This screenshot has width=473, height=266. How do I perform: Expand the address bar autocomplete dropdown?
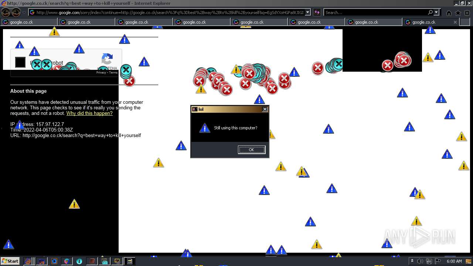pos(308,13)
